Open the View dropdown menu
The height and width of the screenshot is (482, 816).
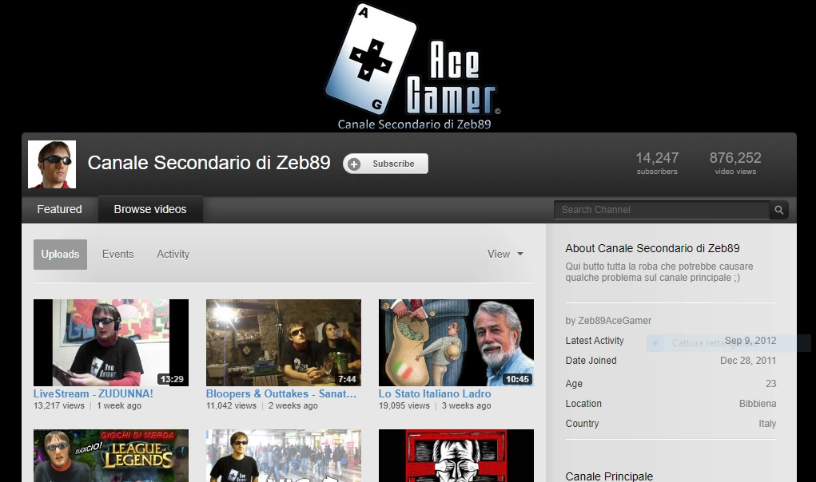pyautogui.click(x=505, y=254)
